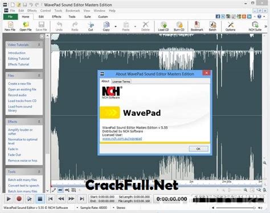This screenshot has height=213, width=270.
Task: Click the Delete toolbar icon
Action: (145, 26)
